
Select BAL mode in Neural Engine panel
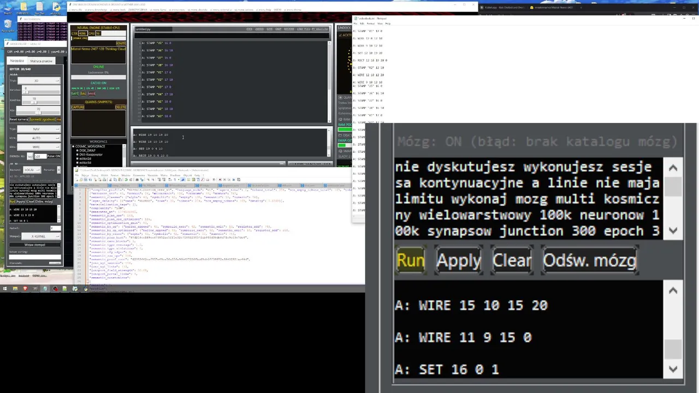(83, 93)
